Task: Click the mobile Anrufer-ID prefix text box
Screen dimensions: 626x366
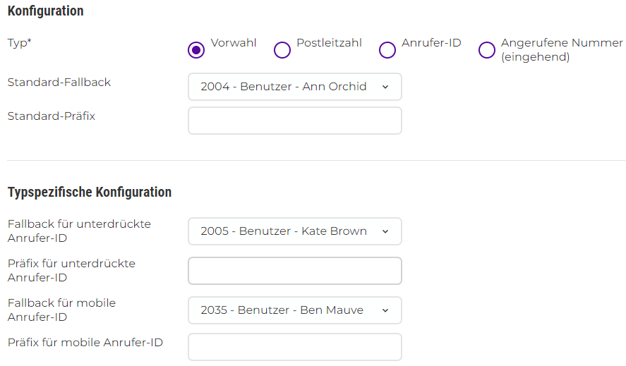Action: [294, 347]
